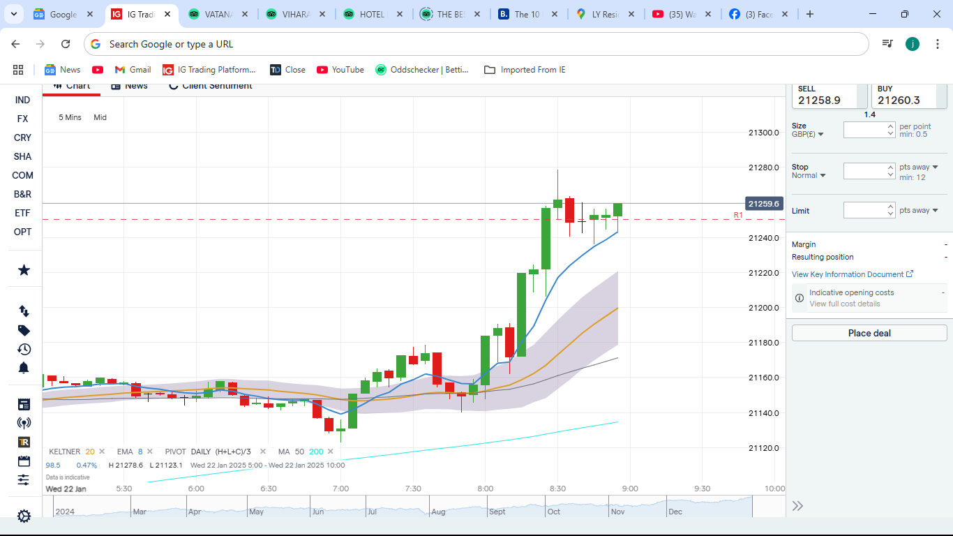Remove the KELTNER 20 indicator

coord(102,452)
